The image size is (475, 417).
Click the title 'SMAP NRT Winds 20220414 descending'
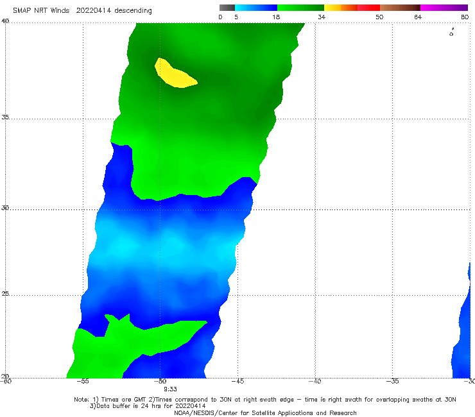pyautogui.click(x=82, y=11)
